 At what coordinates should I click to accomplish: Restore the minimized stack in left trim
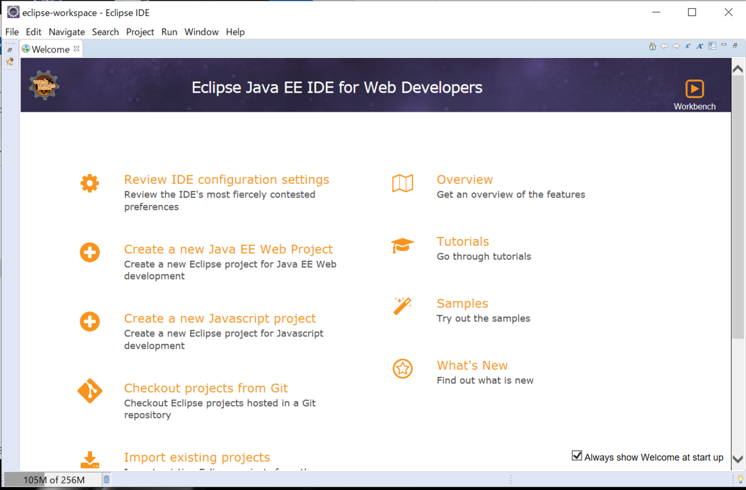pyautogui.click(x=10, y=50)
